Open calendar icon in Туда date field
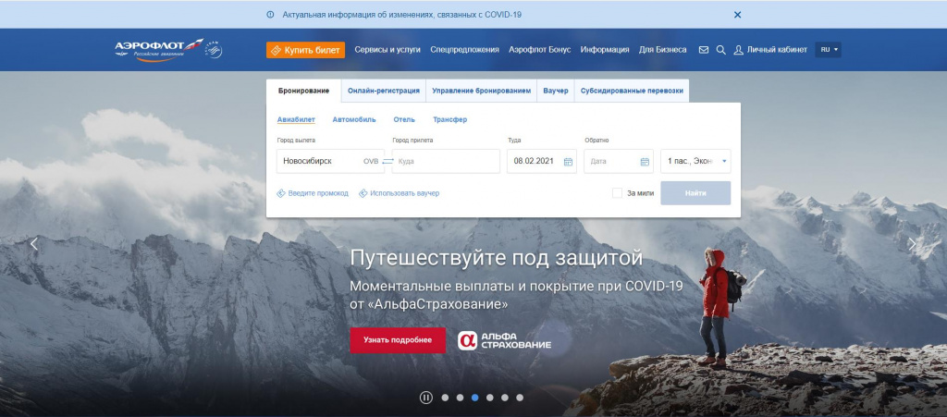 [x=568, y=162]
